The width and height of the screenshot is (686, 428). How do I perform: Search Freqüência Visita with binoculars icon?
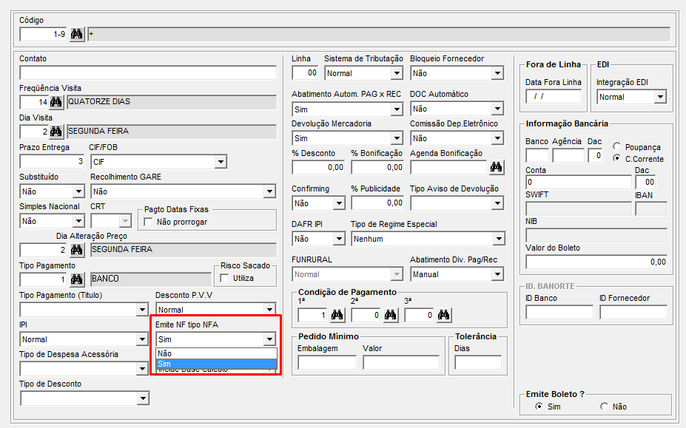56,102
